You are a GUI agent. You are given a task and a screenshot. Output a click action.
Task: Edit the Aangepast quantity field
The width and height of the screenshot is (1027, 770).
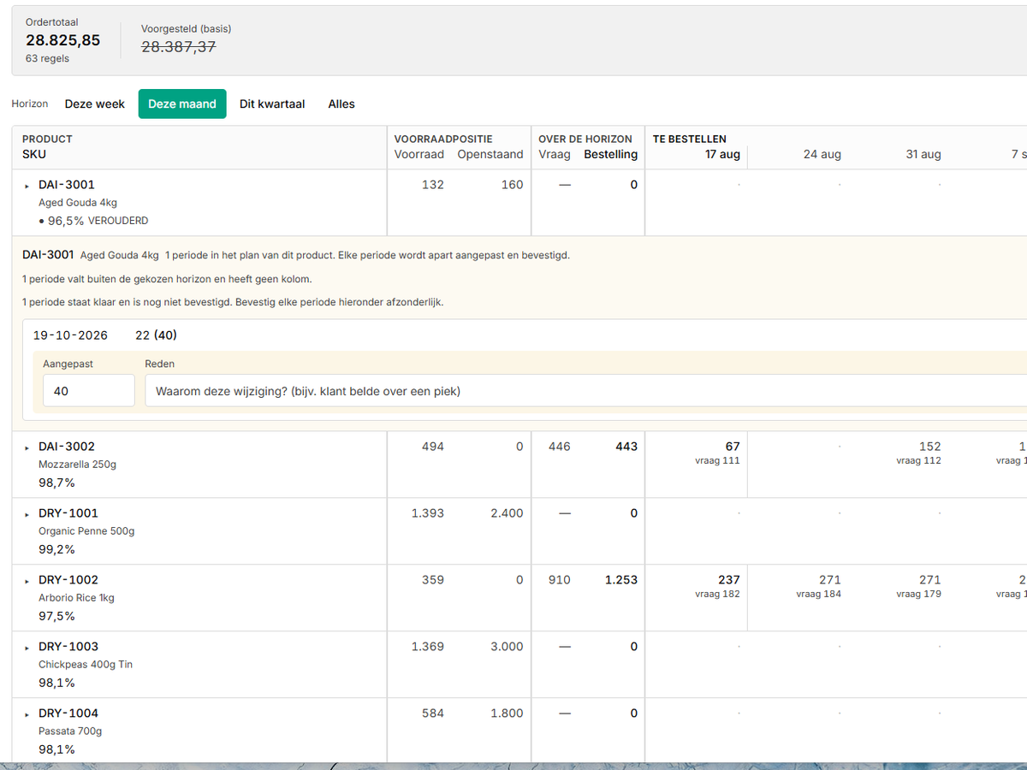pos(89,390)
